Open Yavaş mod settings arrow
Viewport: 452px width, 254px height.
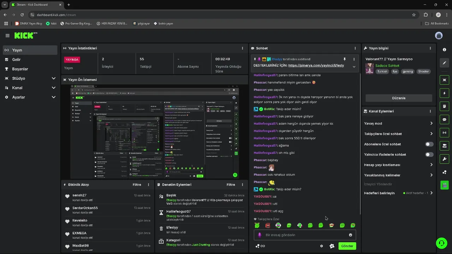(432, 123)
